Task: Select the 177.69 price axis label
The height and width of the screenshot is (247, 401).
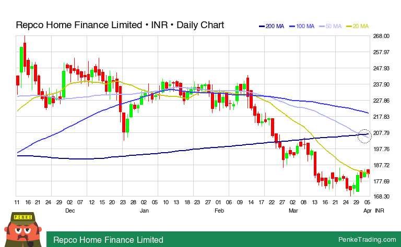Action: tap(381, 181)
